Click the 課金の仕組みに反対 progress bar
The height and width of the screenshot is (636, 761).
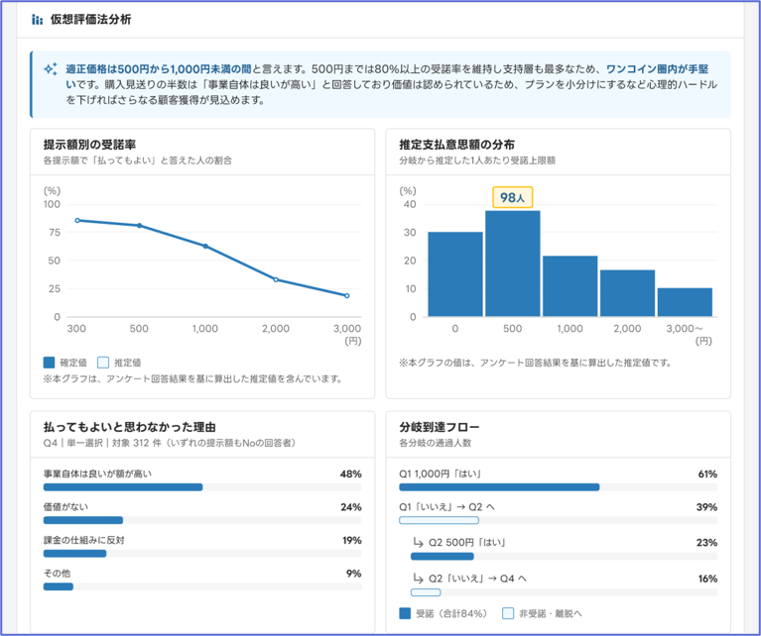point(202,554)
